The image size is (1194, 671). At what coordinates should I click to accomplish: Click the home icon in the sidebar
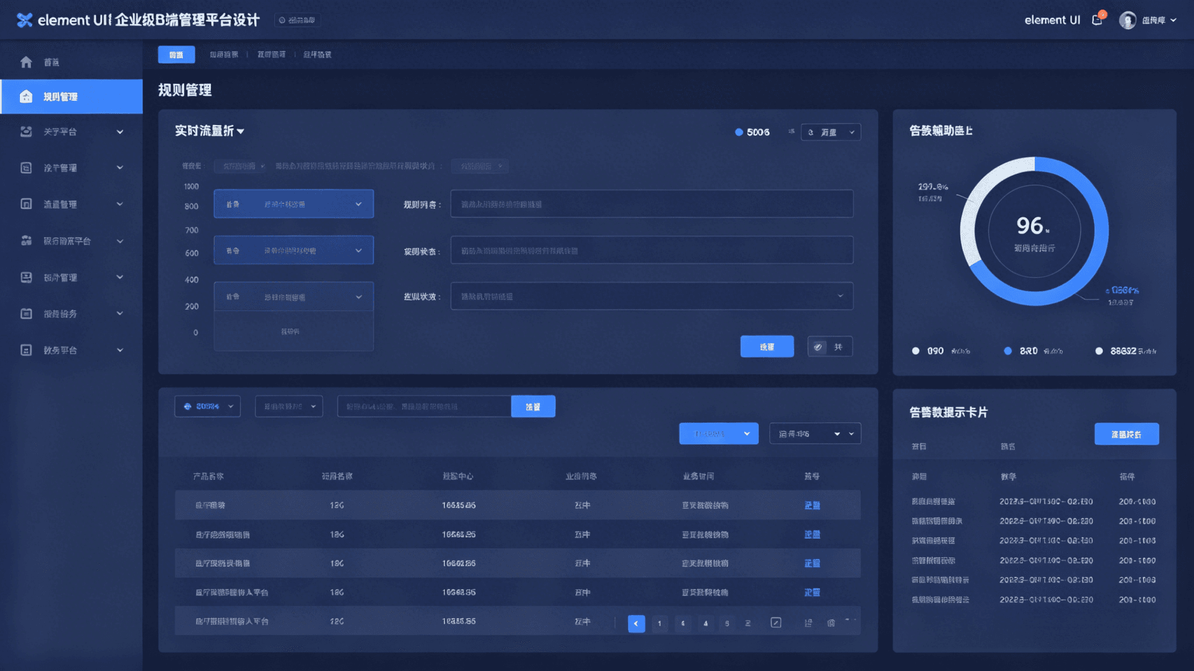[x=26, y=62]
